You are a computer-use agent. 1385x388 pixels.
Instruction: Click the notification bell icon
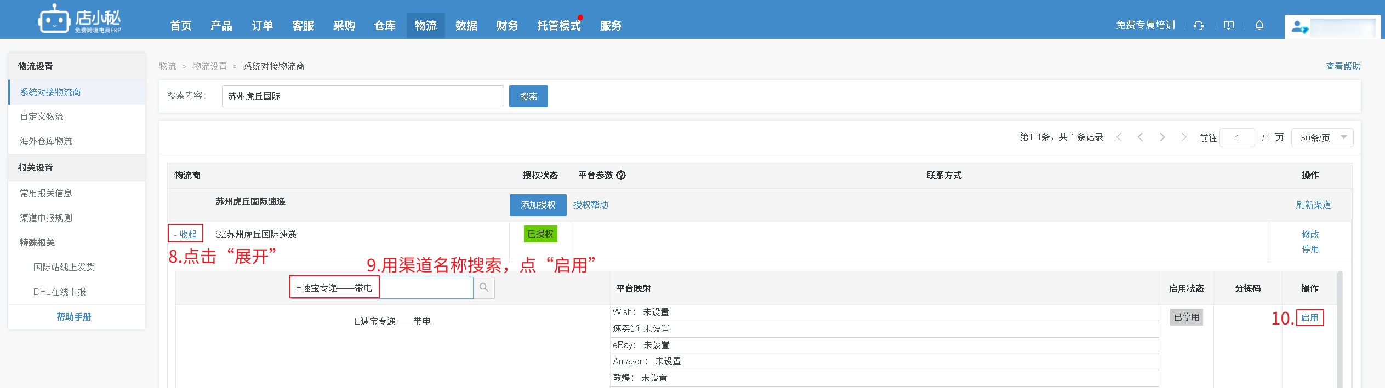coord(1259,25)
